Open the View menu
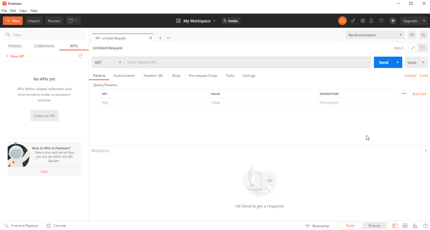 (23, 11)
